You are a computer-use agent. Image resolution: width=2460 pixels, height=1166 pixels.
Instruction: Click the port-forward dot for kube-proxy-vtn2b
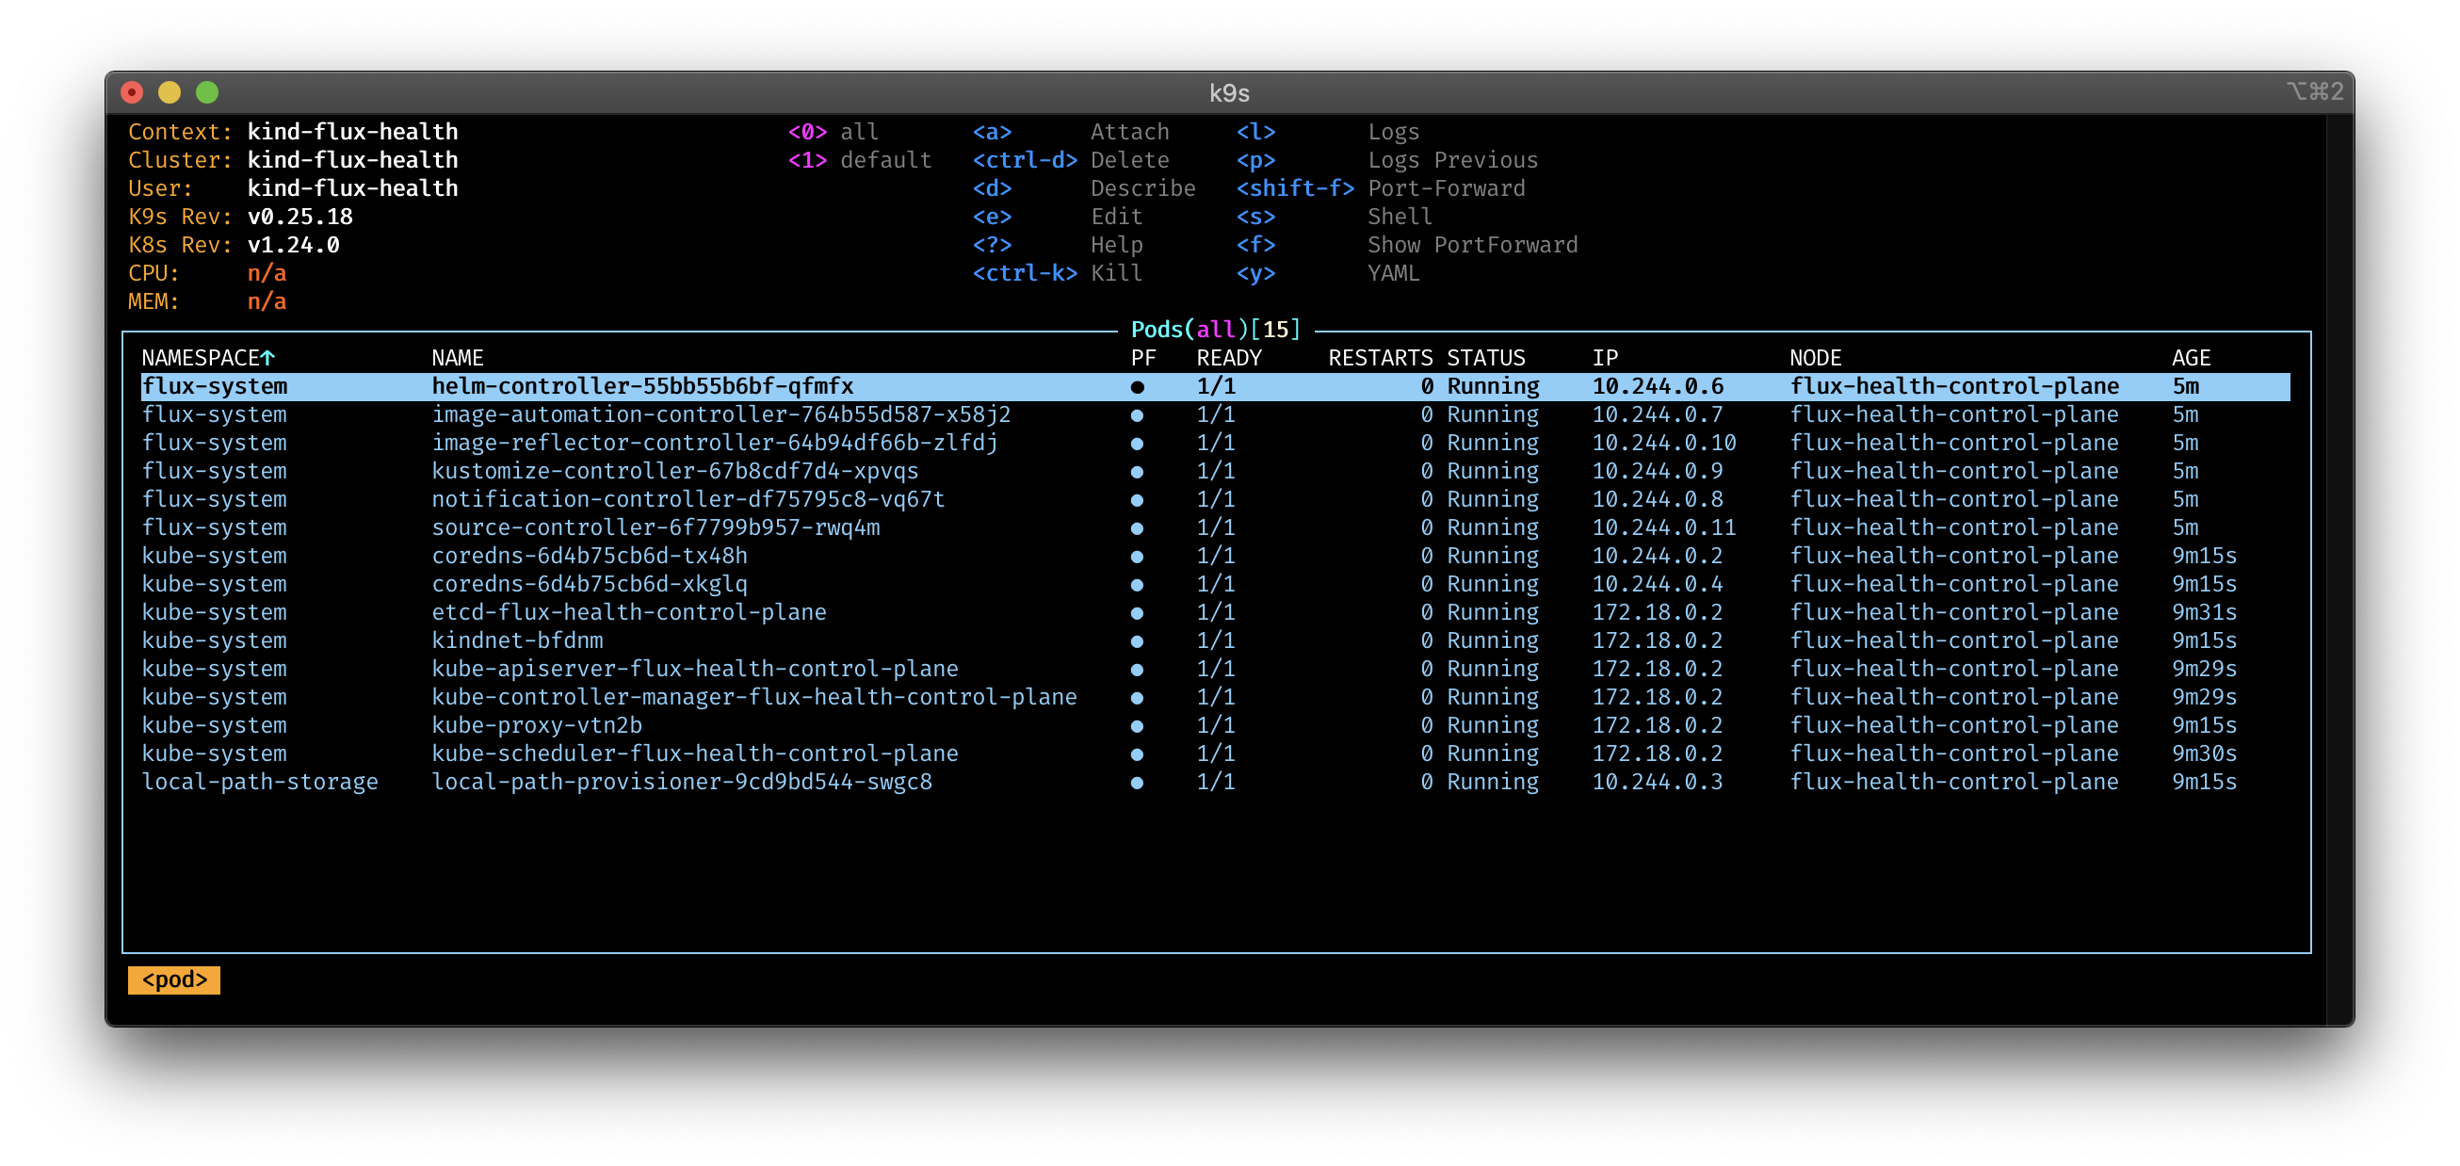pyautogui.click(x=1137, y=727)
